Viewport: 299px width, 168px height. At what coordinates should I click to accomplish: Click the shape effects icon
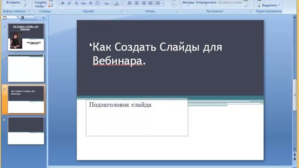click(x=247, y=5)
